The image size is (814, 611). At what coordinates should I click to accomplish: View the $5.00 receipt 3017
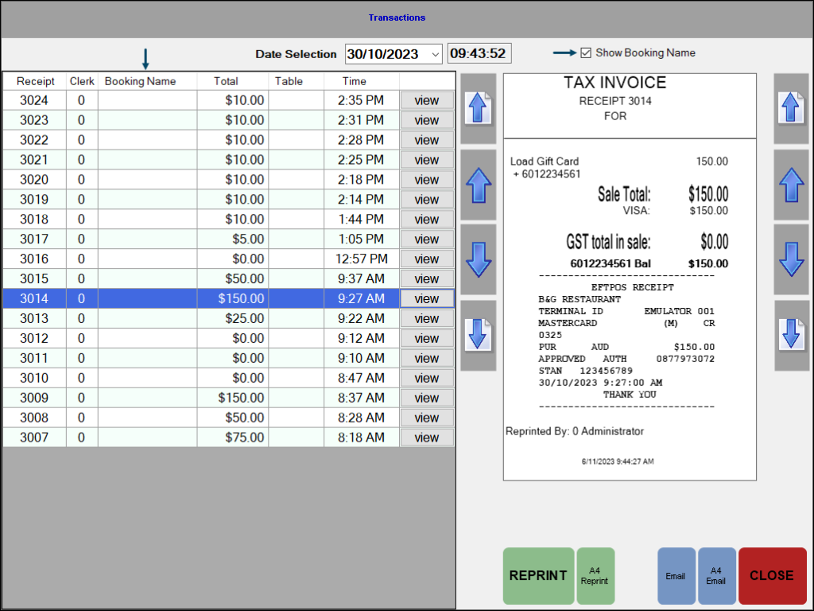click(x=427, y=239)
